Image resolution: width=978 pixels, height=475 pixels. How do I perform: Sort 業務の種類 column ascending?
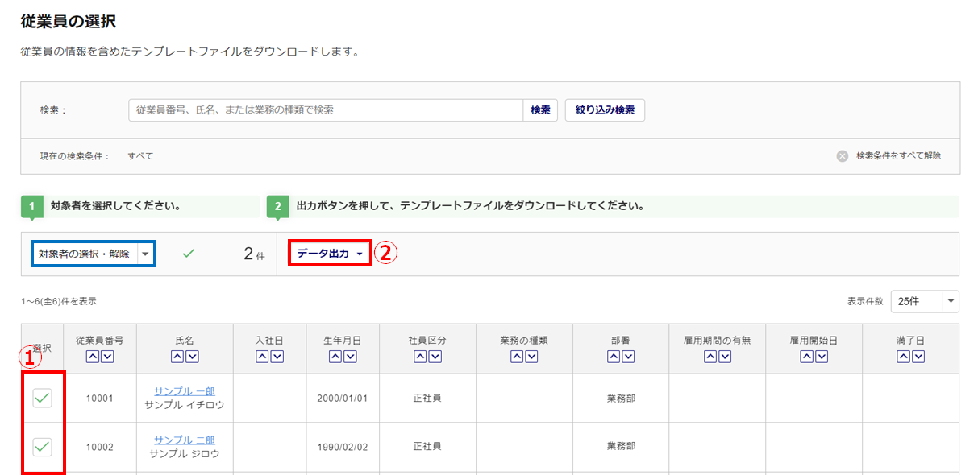517,357
